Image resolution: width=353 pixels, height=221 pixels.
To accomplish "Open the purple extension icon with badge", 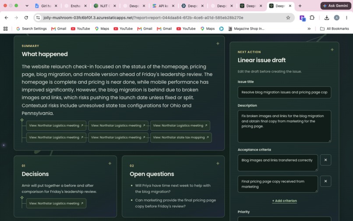I will (x=302, y=18).
